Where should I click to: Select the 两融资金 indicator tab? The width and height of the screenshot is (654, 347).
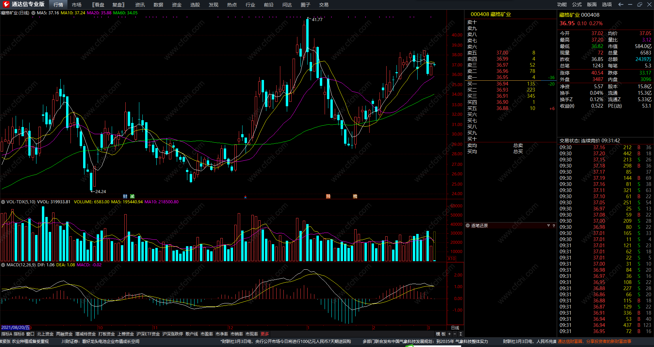pos(64,334)
